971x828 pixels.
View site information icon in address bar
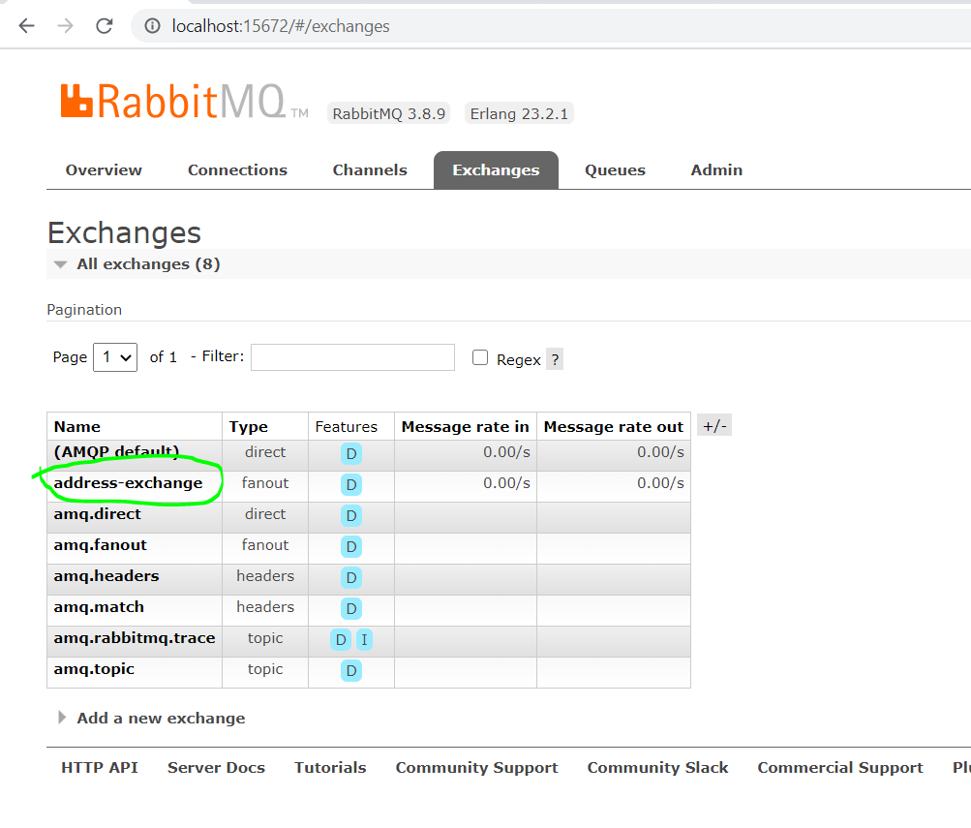point(152,26)
